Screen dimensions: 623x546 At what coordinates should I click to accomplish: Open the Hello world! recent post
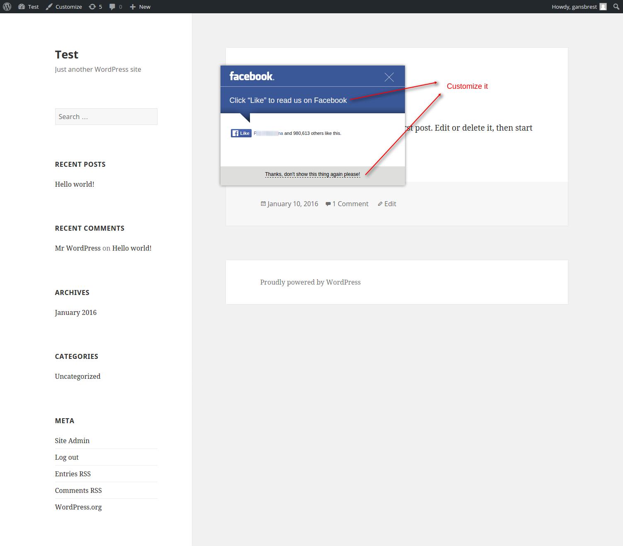click(x=75, y=184)
